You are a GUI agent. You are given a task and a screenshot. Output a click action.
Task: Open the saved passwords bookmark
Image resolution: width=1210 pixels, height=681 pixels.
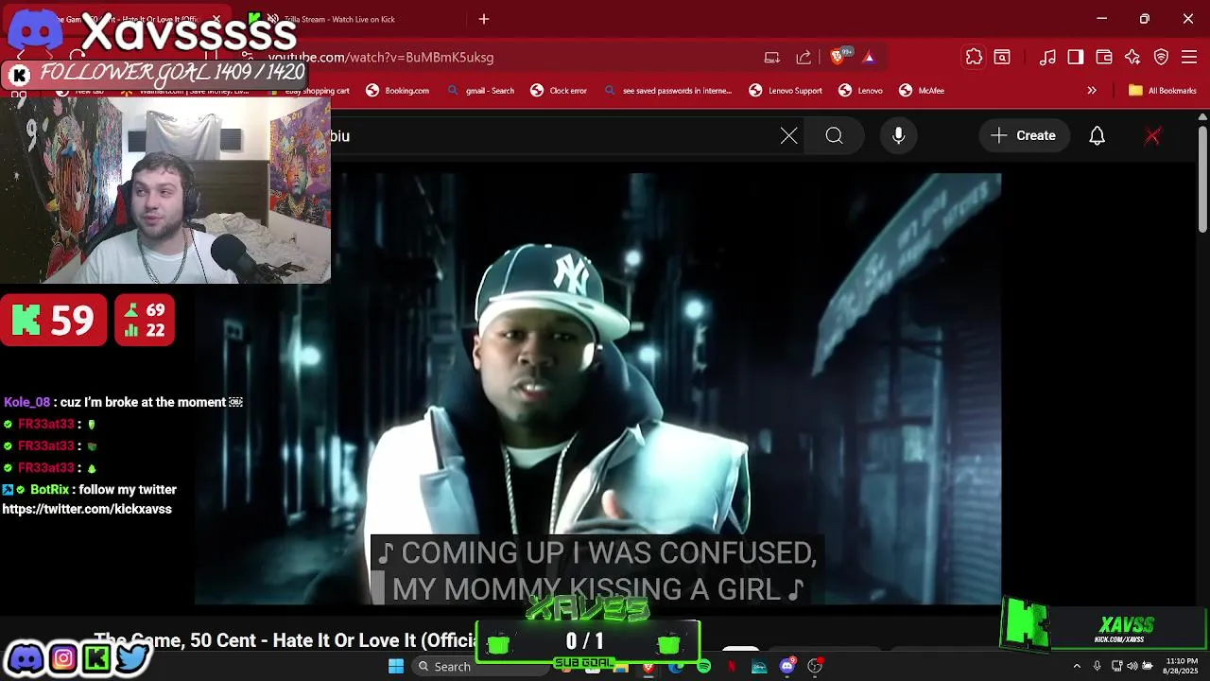(668, 90)
